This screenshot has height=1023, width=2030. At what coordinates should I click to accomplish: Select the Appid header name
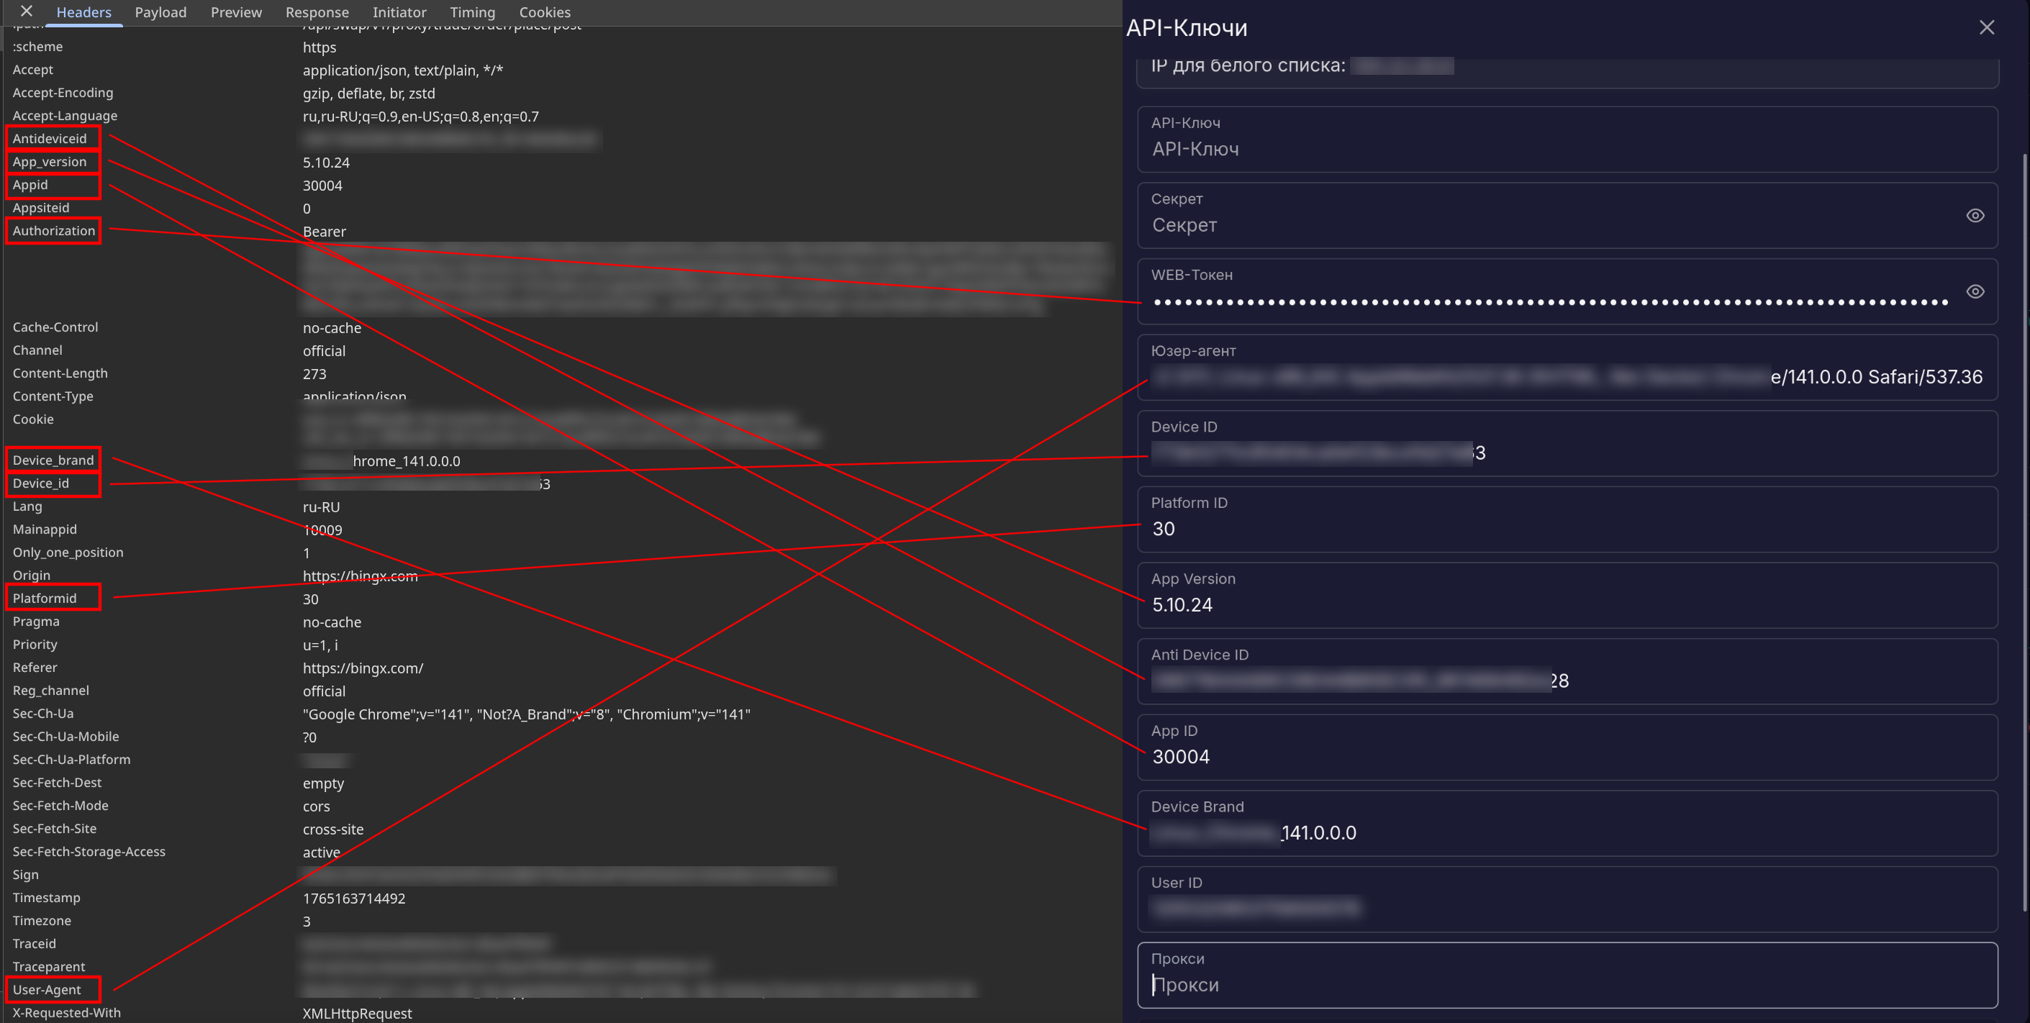coord(30,184)
